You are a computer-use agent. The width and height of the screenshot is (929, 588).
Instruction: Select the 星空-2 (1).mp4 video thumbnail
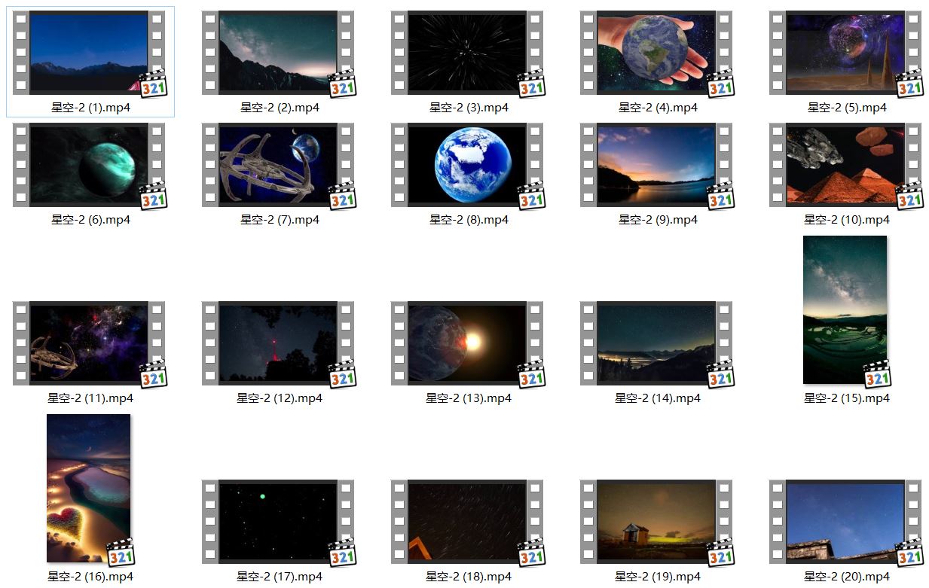tap(89, 53)
